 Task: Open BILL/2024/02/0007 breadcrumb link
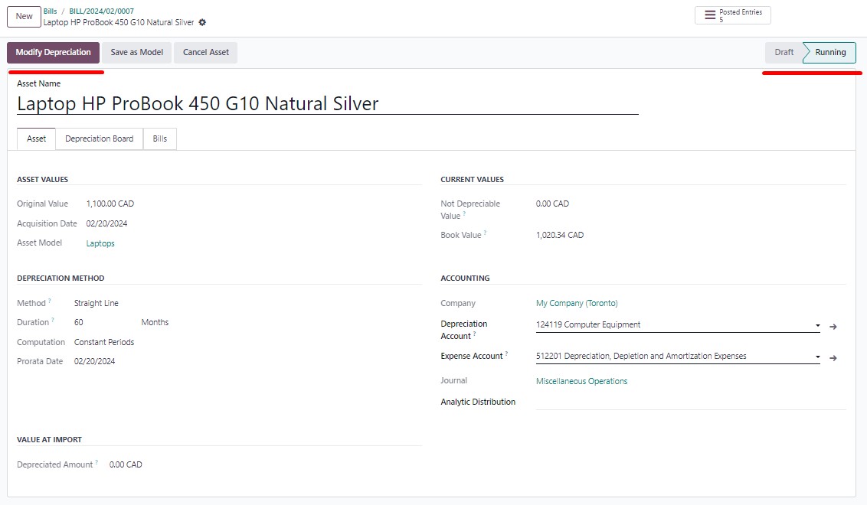(101, 11)
